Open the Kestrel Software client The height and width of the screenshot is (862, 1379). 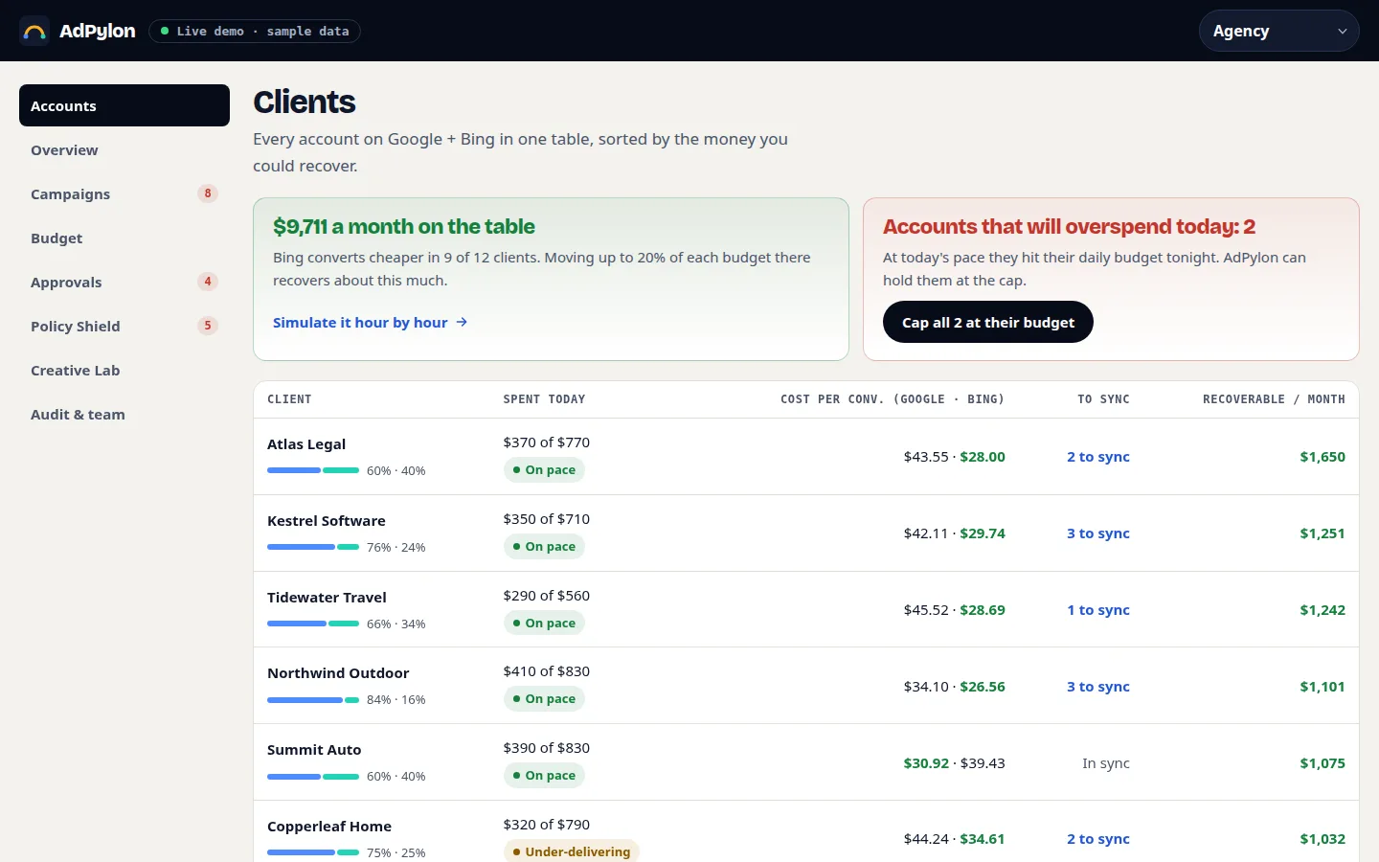point(806,533)
